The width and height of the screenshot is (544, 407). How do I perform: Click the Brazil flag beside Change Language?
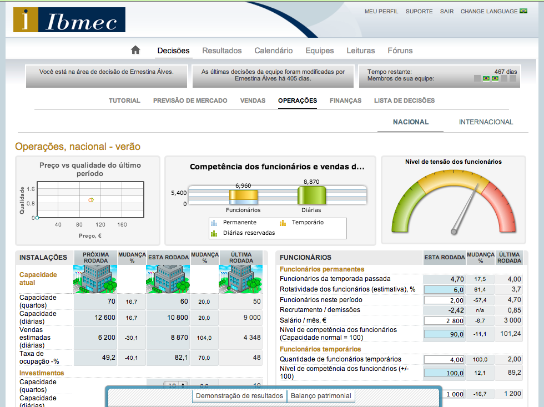coord(523,11)
